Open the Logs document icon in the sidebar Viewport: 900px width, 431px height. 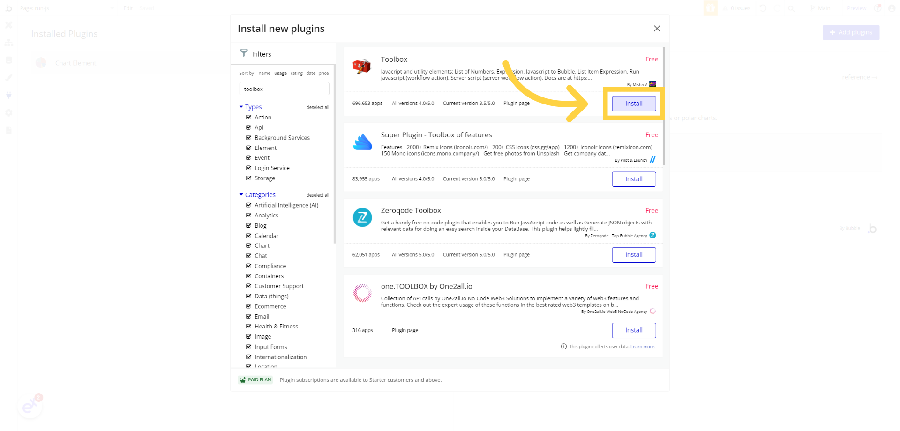8,130
